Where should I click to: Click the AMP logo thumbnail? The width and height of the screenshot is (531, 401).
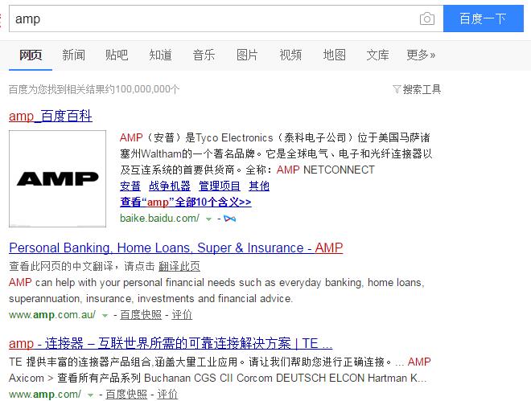58,179
